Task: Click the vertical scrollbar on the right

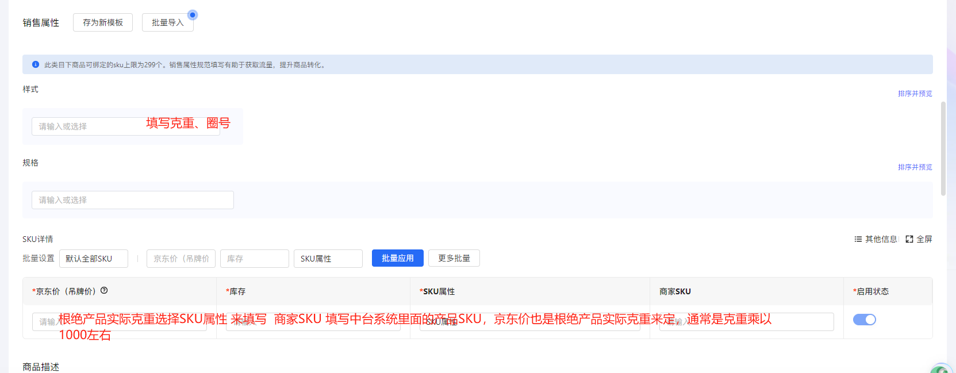Action: pyautogui.click(x=943, y=149)
